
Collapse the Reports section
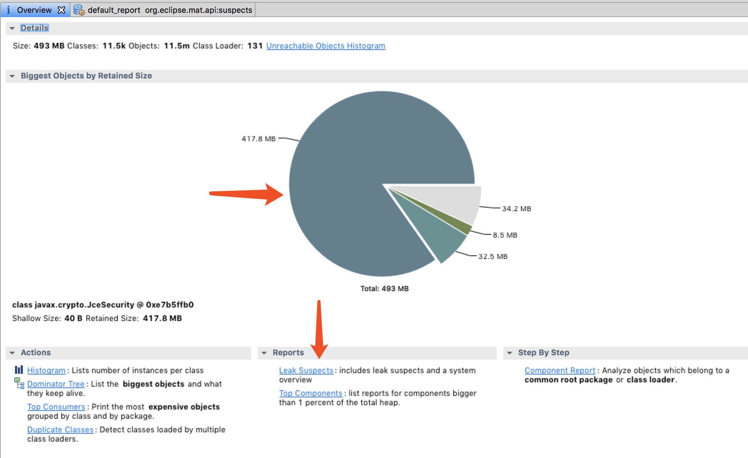[x=264, y=353]
